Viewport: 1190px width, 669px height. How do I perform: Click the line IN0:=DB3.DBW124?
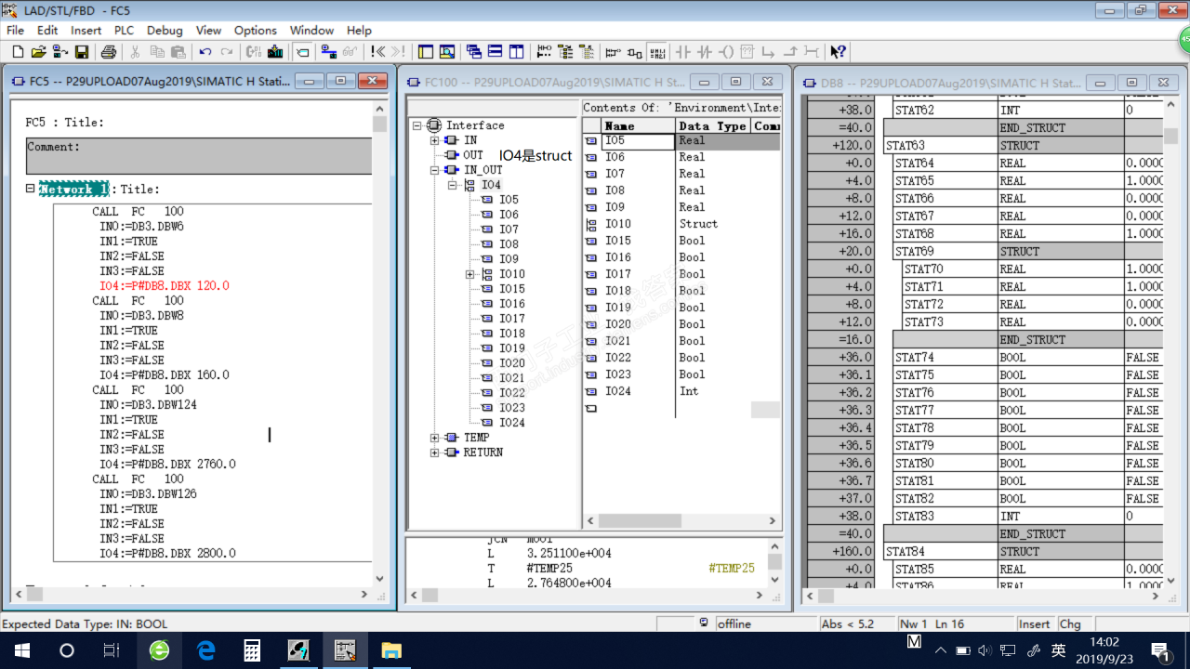click(148, 404)
